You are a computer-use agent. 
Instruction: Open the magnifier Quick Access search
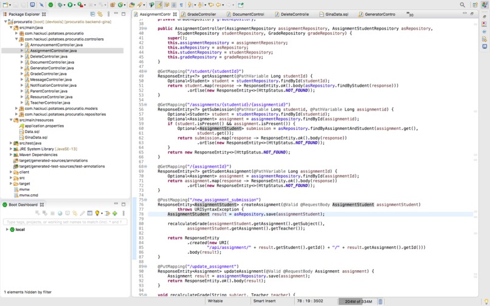coord(462,5)
